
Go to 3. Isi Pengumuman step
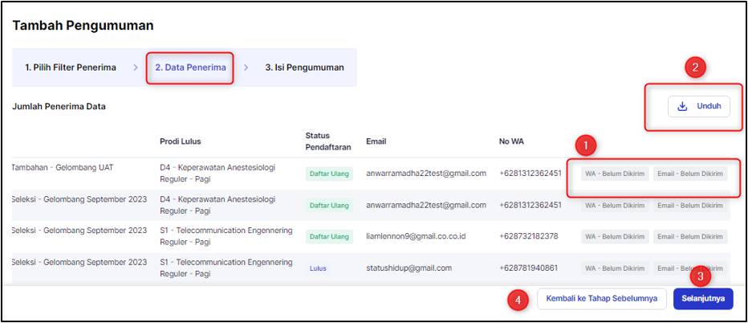click(304, 67)
